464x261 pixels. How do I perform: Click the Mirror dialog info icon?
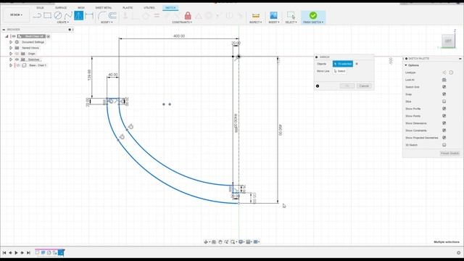tap(318, 86)
